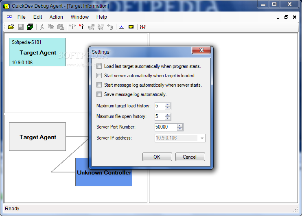The height and width of the screenshot is (216, 302).
Task: Check the Save message log automatically box
Action: coord(99,94)
